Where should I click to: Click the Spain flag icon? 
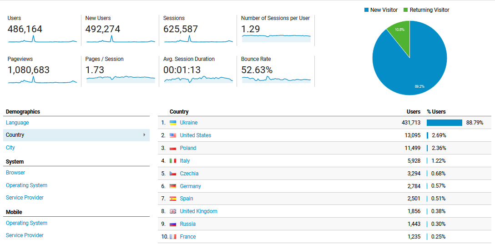(x=173, y=199)
